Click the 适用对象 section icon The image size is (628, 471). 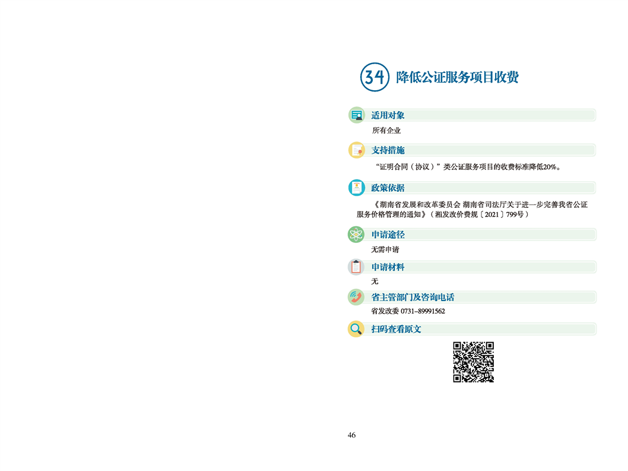[x=357, y=115]
